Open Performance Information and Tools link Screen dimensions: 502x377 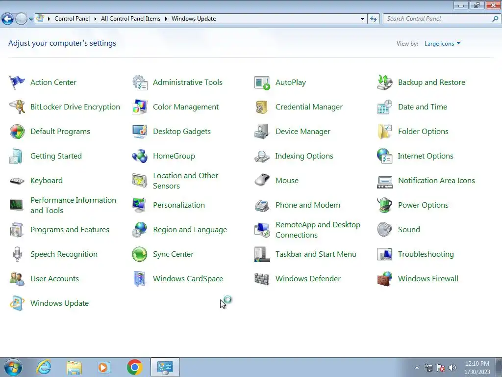(74, 205)
